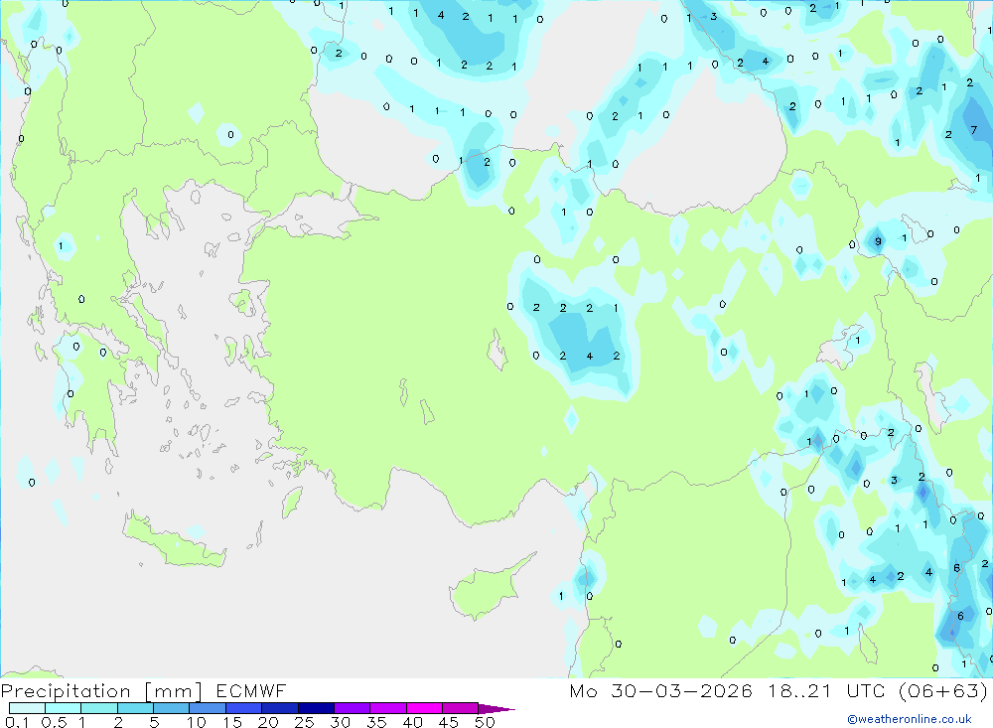Click the legend label '0.5'
This screenshot has height=728, width=993.
[x=55, y=722]
